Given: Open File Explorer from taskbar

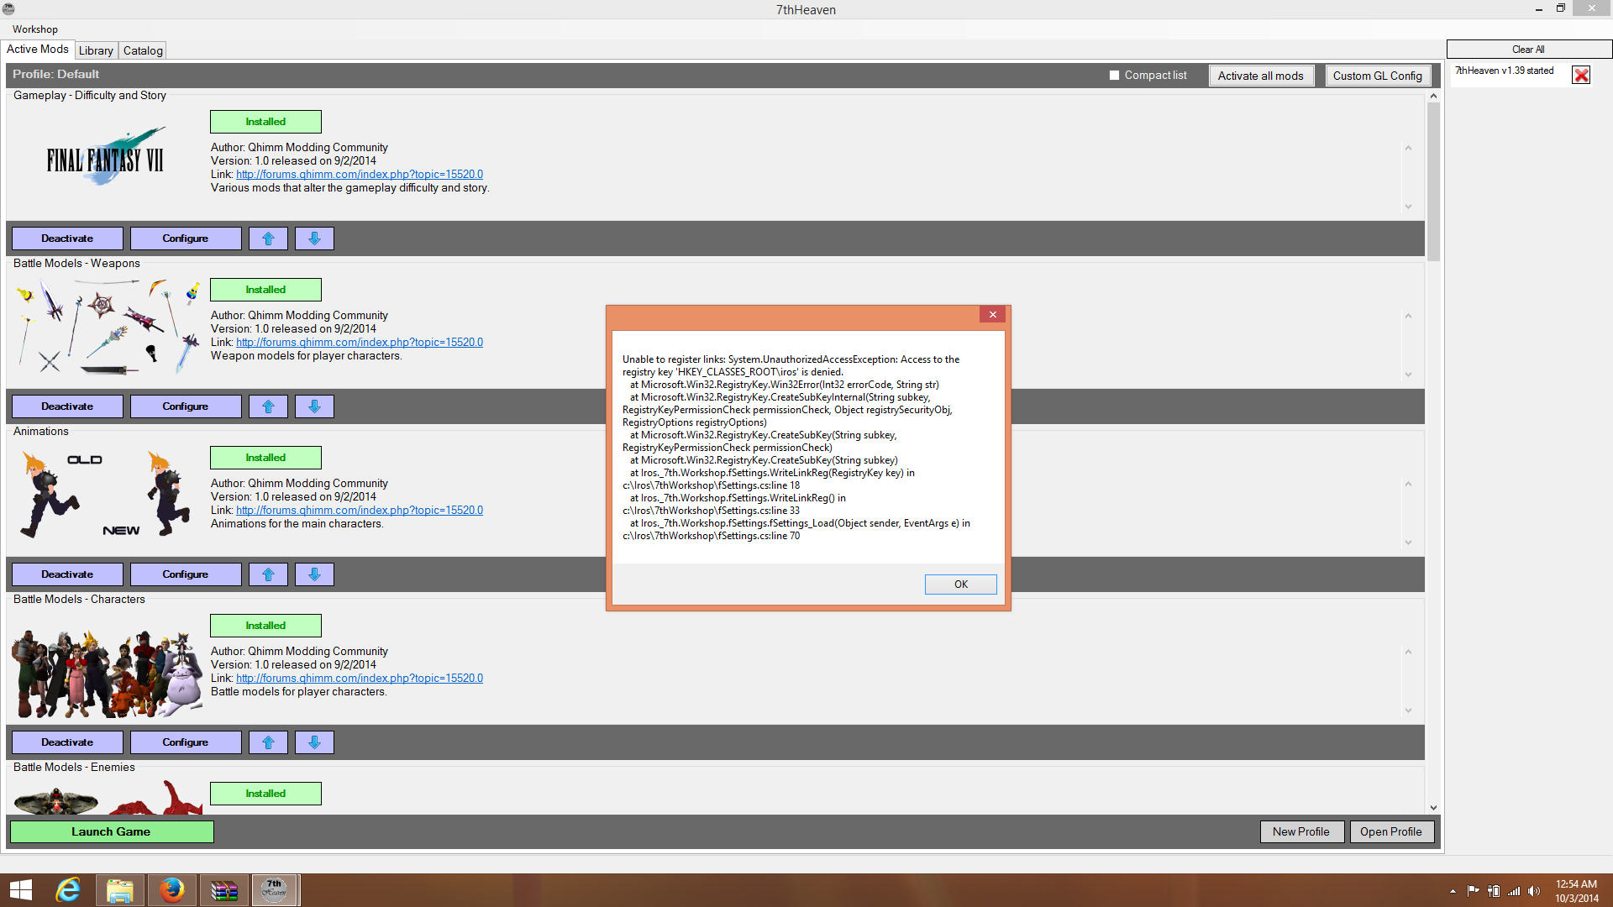Looking at the screenshot, I should click(x=120, y=890).
